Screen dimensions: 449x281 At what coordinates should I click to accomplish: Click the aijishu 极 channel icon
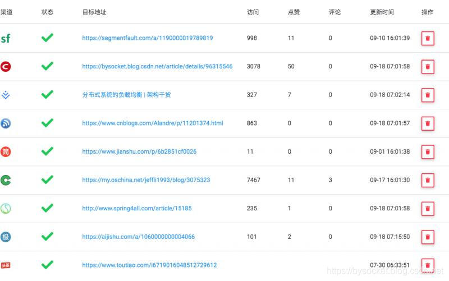coord(6,237)
